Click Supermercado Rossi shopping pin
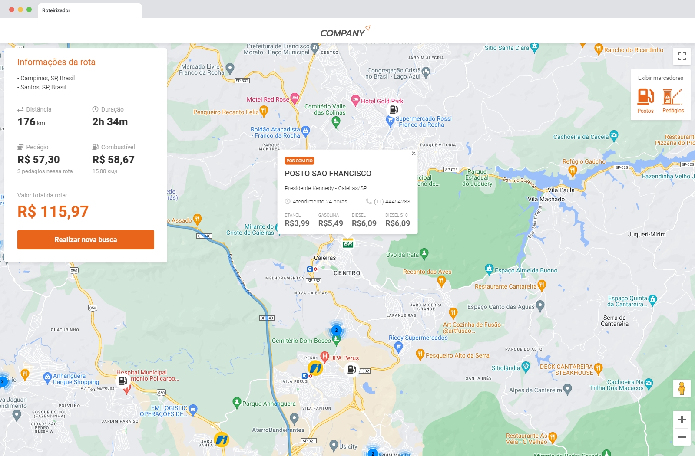 (x=390, y=121)
